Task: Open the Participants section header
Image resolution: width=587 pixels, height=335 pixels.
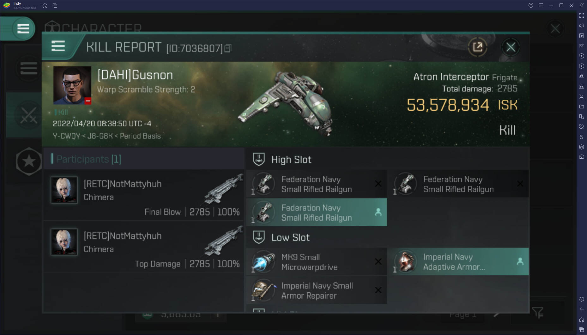Action: point(89,159)
